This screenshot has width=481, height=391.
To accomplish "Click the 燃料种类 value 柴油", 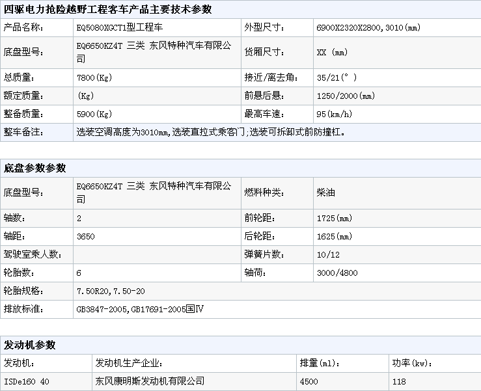I will (326, 193).
